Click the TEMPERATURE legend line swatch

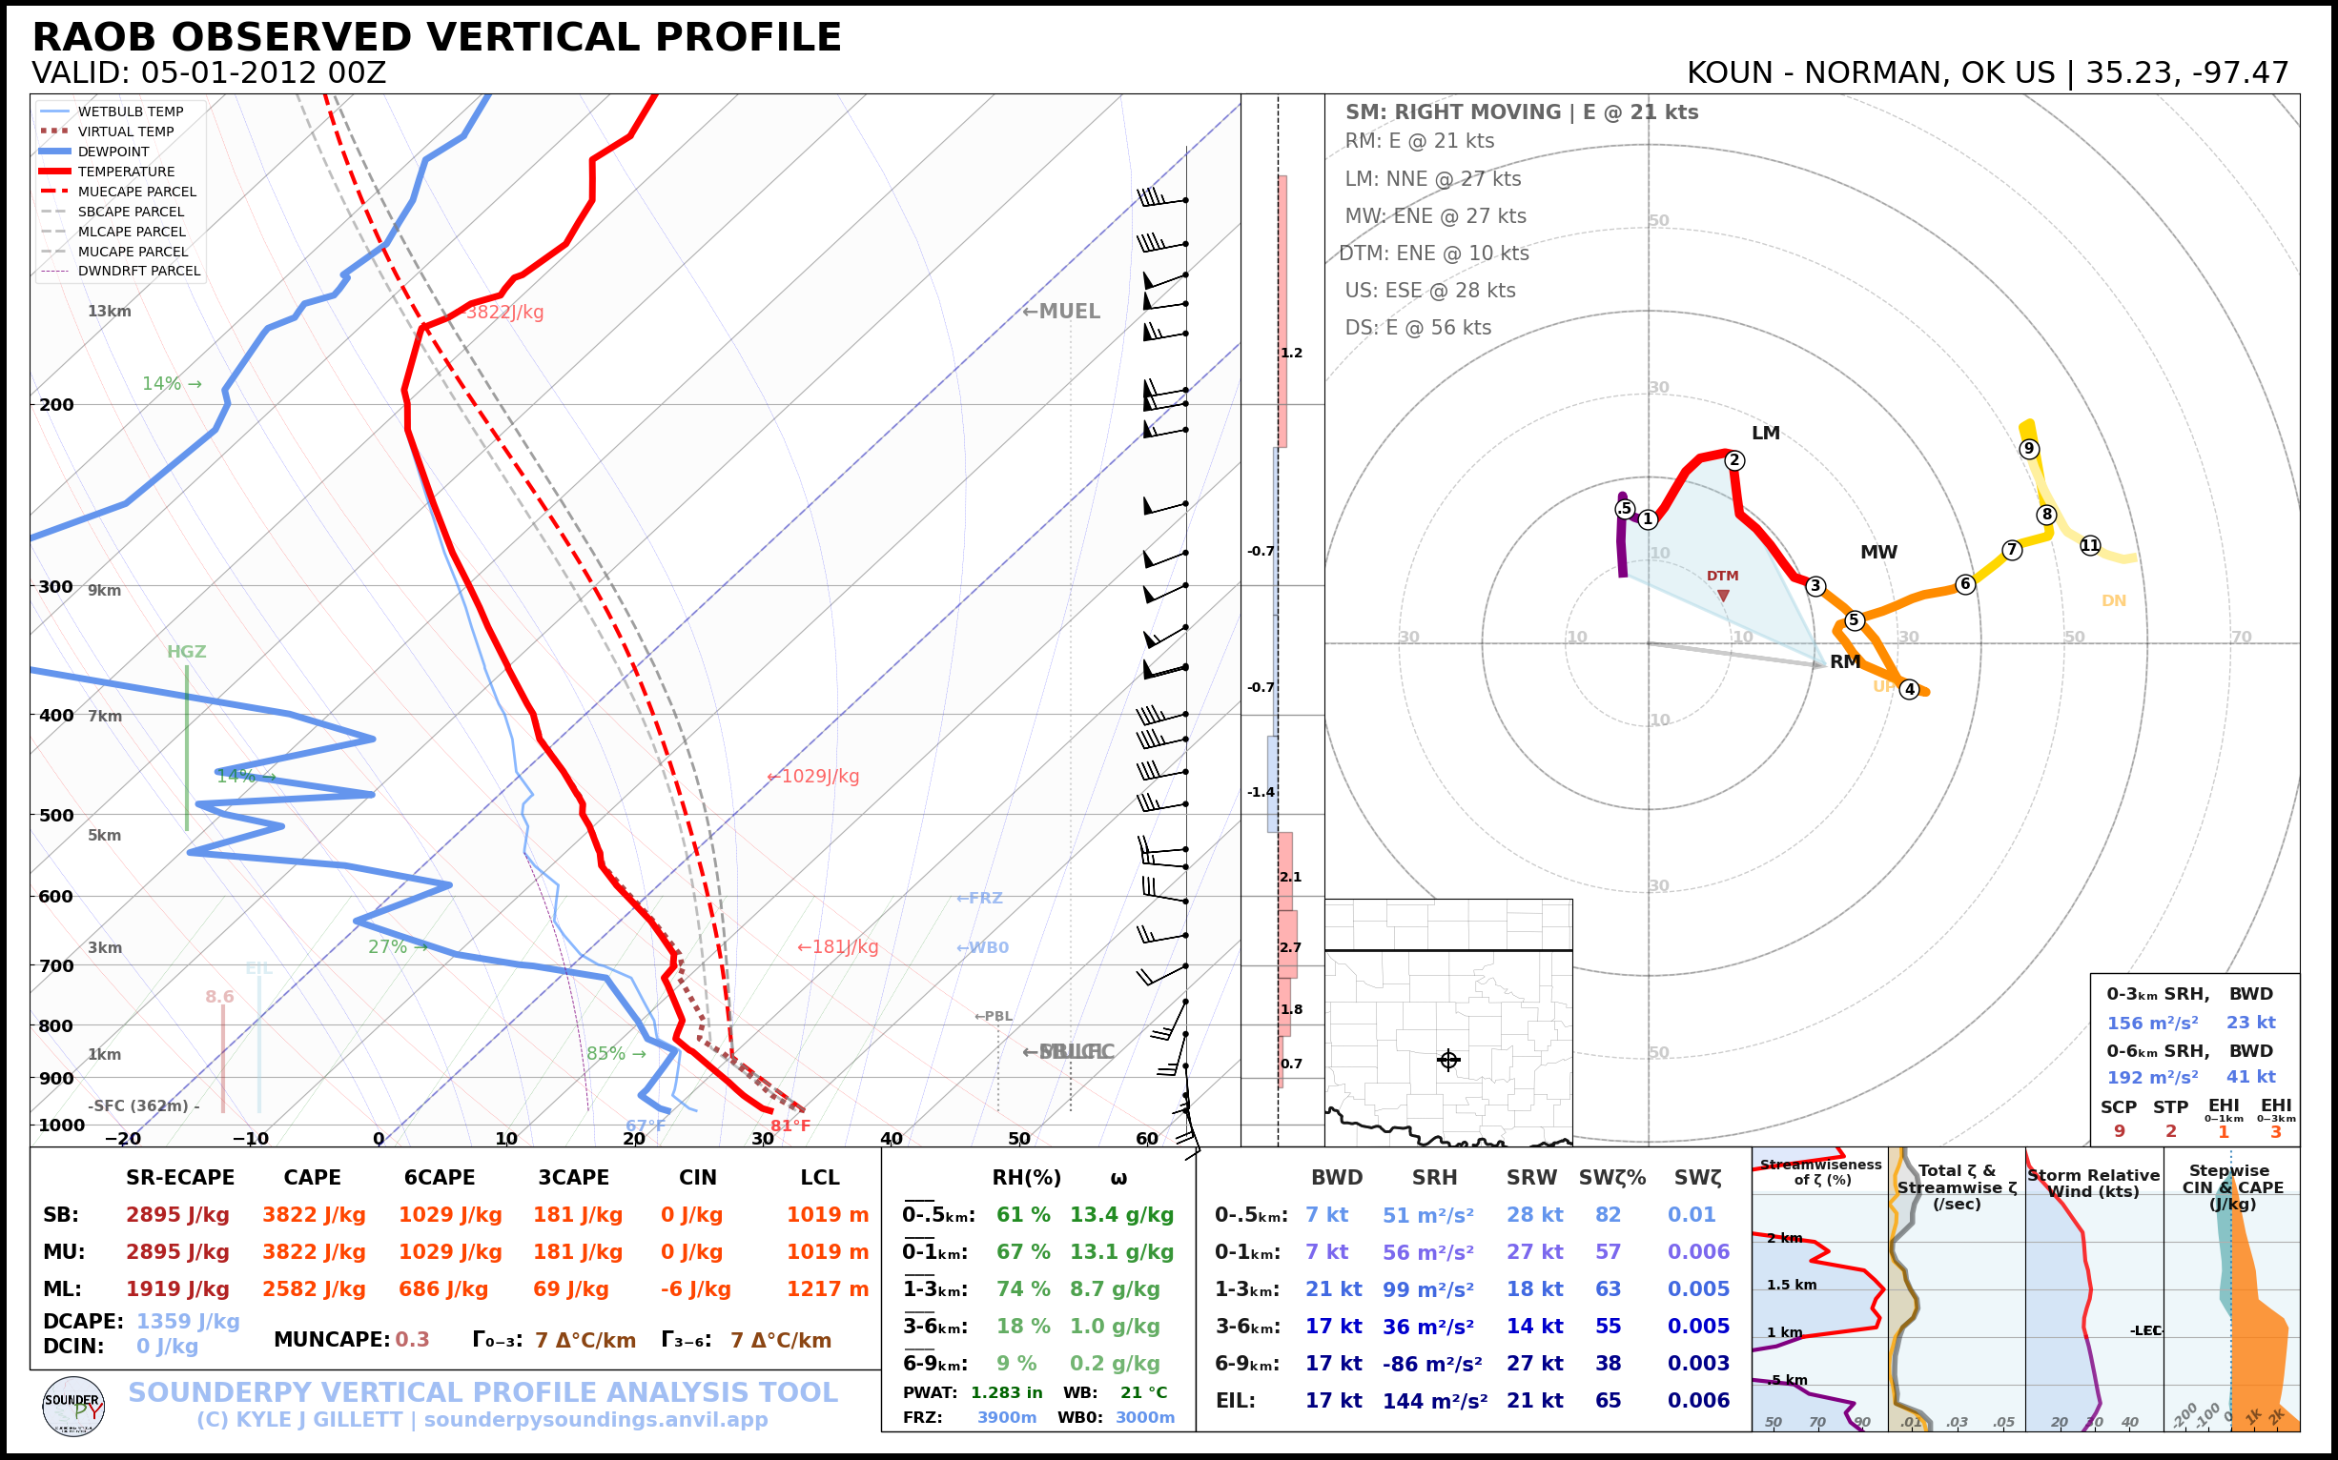54,171
